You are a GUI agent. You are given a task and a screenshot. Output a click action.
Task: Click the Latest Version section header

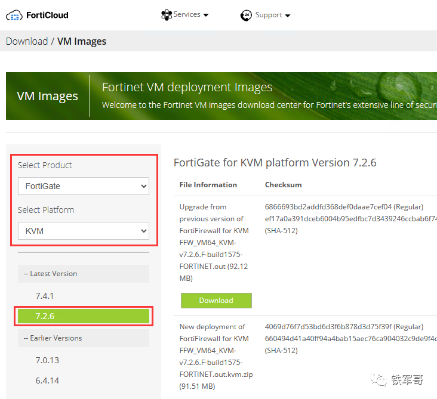tap(84, 274)
